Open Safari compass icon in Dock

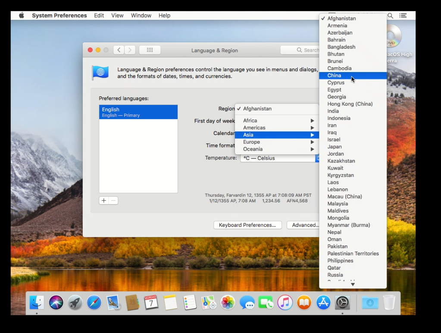click(94, 303)
